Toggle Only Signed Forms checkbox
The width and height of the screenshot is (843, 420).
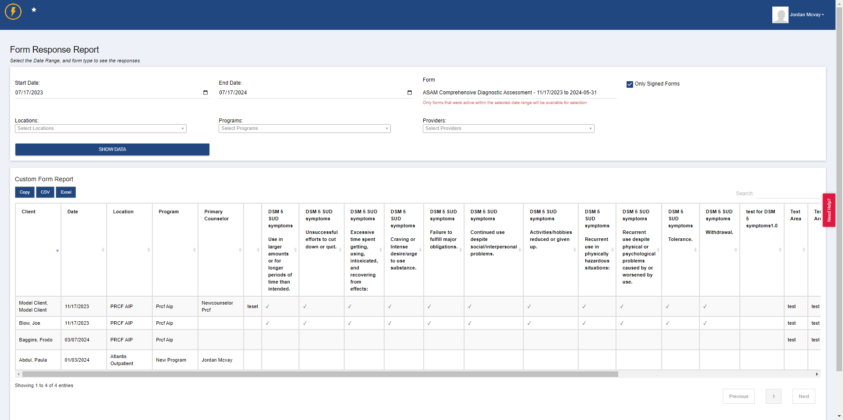630,84
